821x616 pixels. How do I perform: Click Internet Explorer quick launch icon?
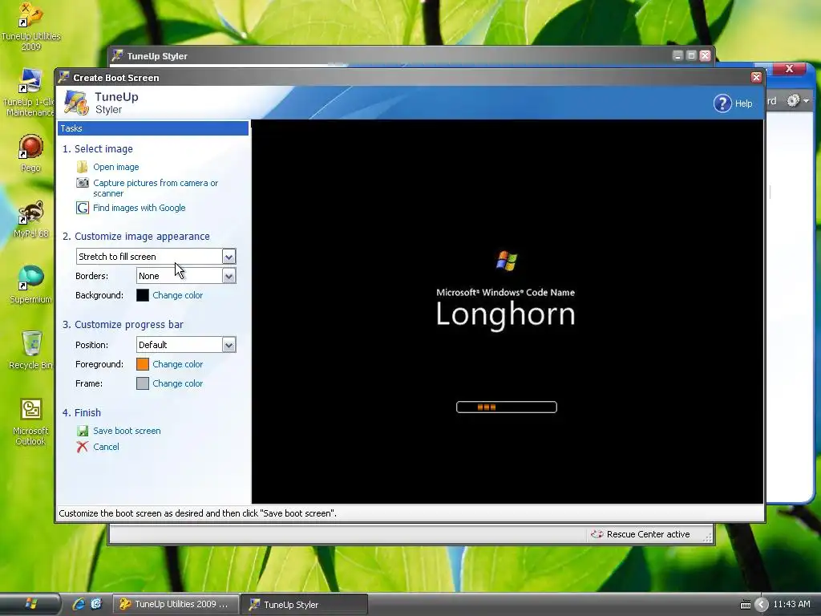point(79,604)
